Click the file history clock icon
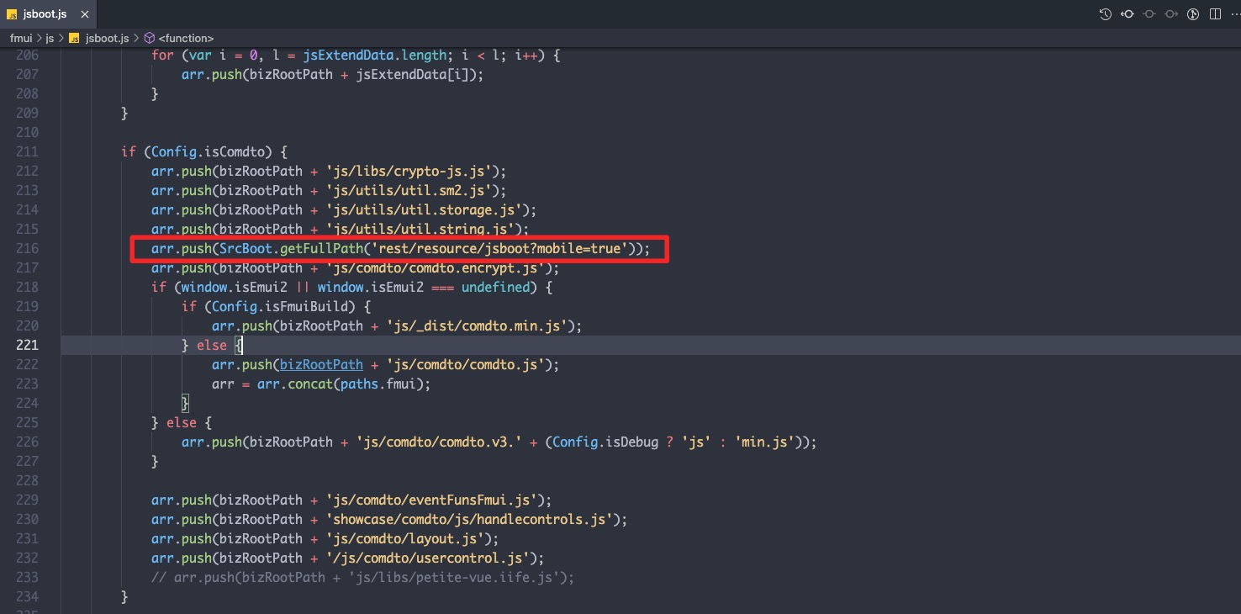The image size is (1241, 614). tap(1106, 14)
